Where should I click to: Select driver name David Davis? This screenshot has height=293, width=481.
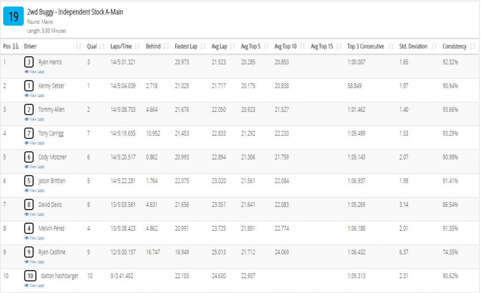point(50,204)
